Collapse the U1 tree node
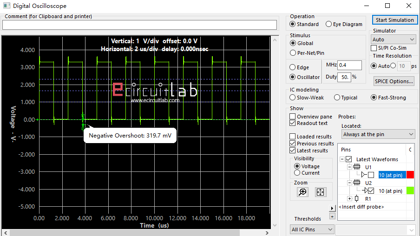 pyautogui.click(x=349, y=167)
